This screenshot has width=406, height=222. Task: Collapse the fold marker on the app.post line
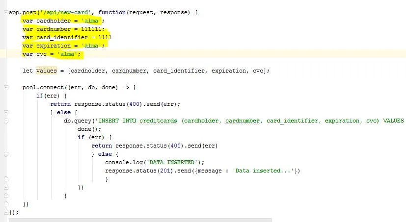coord(6,12)
